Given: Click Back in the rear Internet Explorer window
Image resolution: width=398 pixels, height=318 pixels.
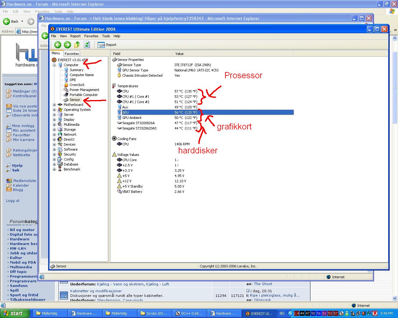Looking at the screenshot, I should click(12, 21).
